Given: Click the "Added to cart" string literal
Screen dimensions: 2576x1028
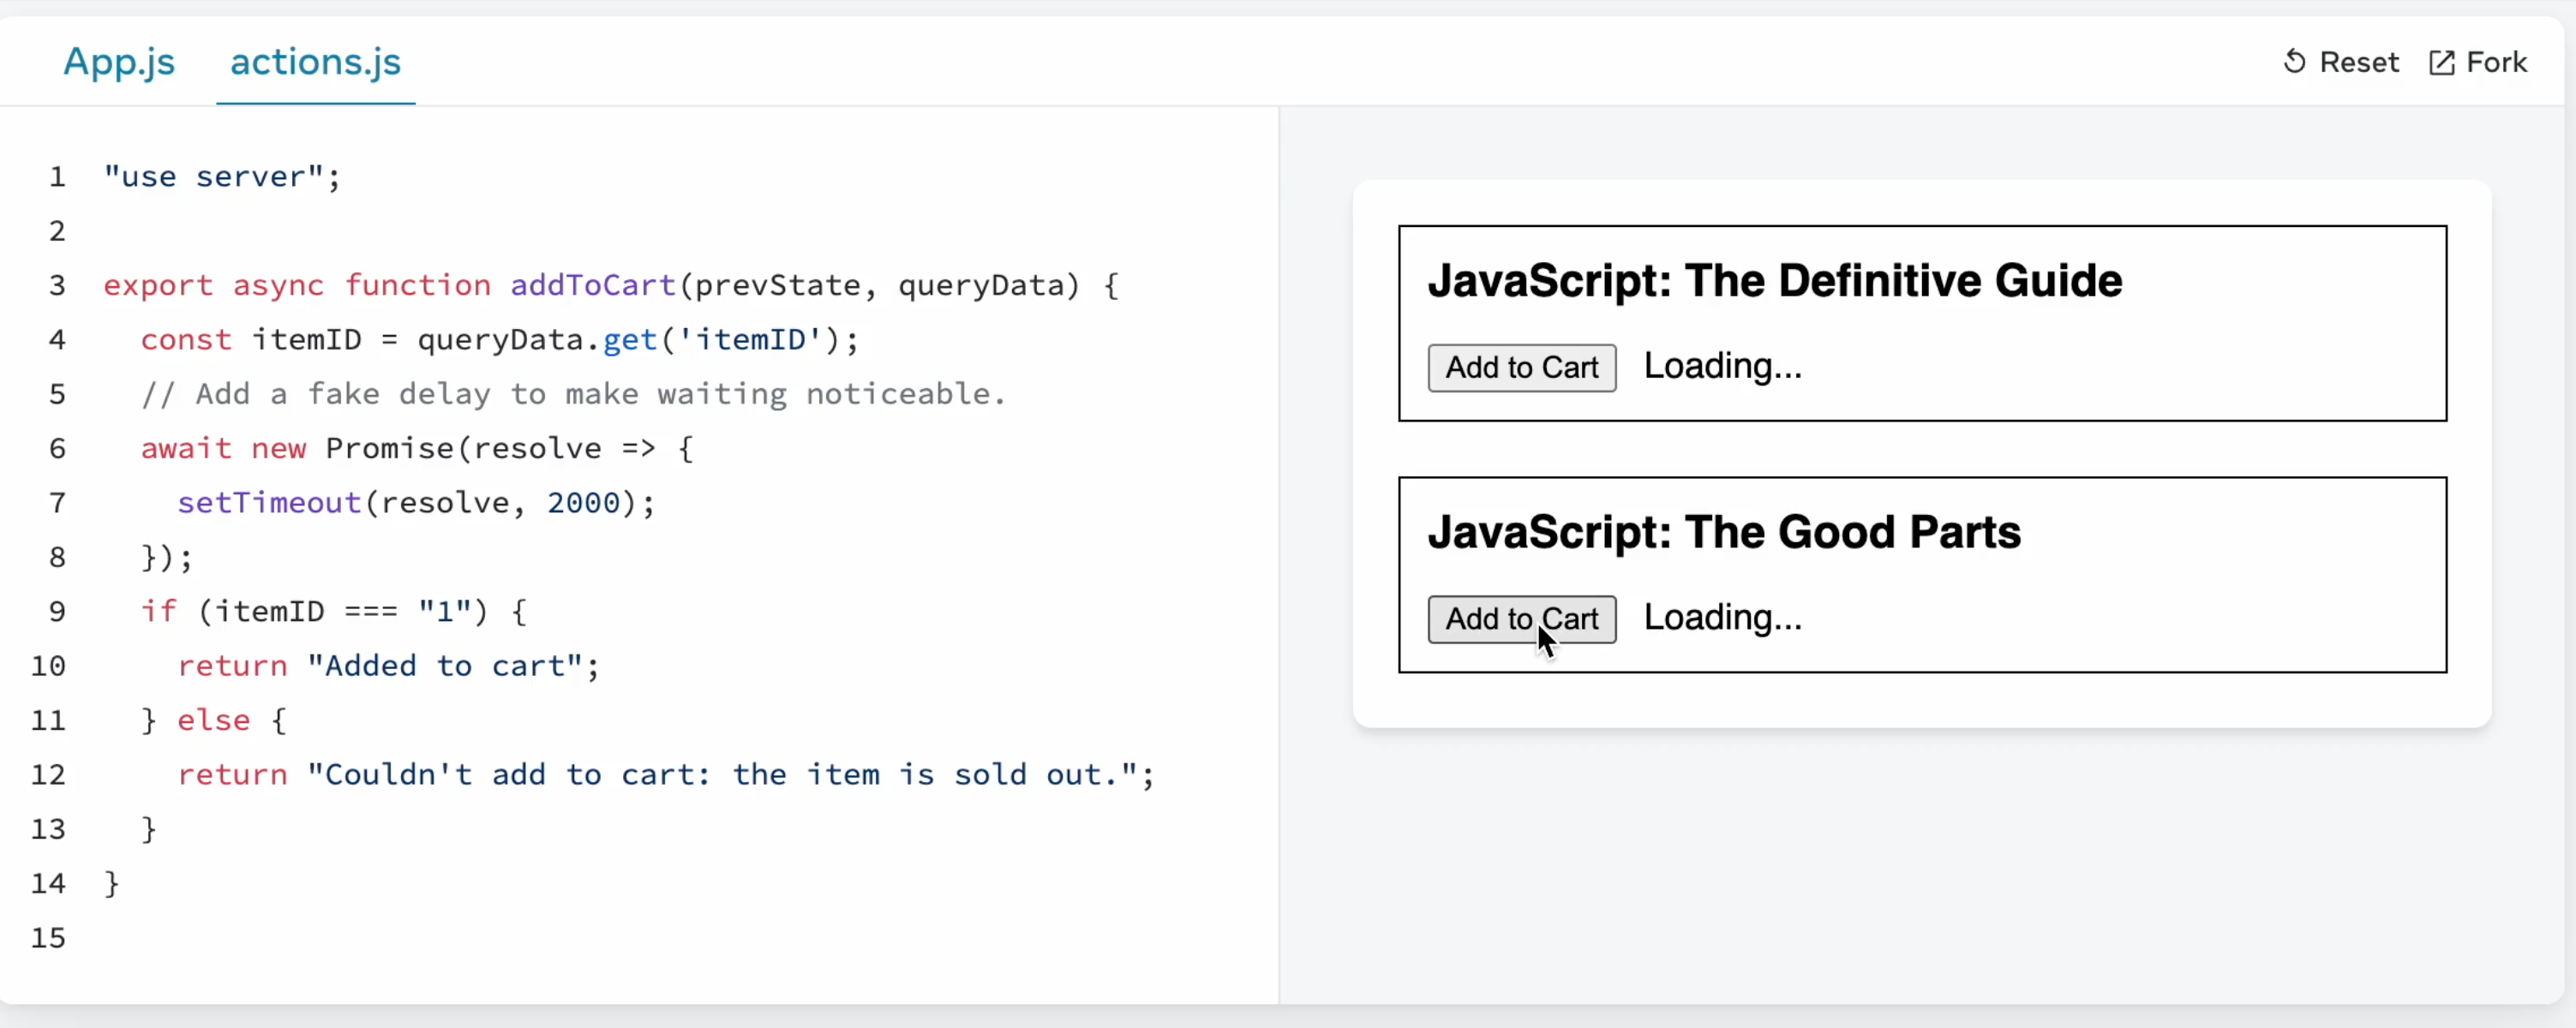Looking at the screenshot, I should [x=444, y=666].
